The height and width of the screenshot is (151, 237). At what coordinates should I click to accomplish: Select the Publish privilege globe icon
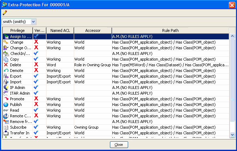6,105
